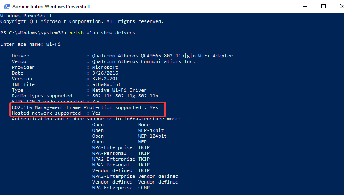Click the 'Hosted network supported : Yes' line

pos(56,113)
